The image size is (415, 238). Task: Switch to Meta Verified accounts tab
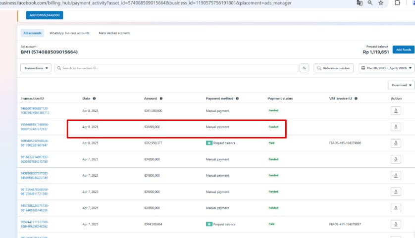point(114,33)
